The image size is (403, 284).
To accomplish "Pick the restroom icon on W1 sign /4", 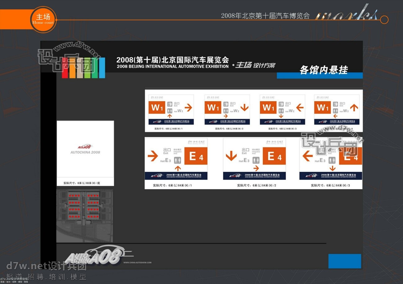I will tap(335, 111).
